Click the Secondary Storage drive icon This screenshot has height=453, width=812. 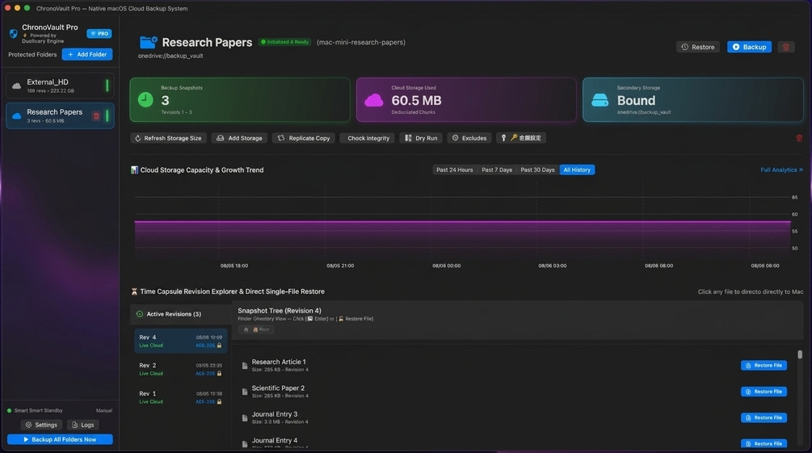pos(600,100)
